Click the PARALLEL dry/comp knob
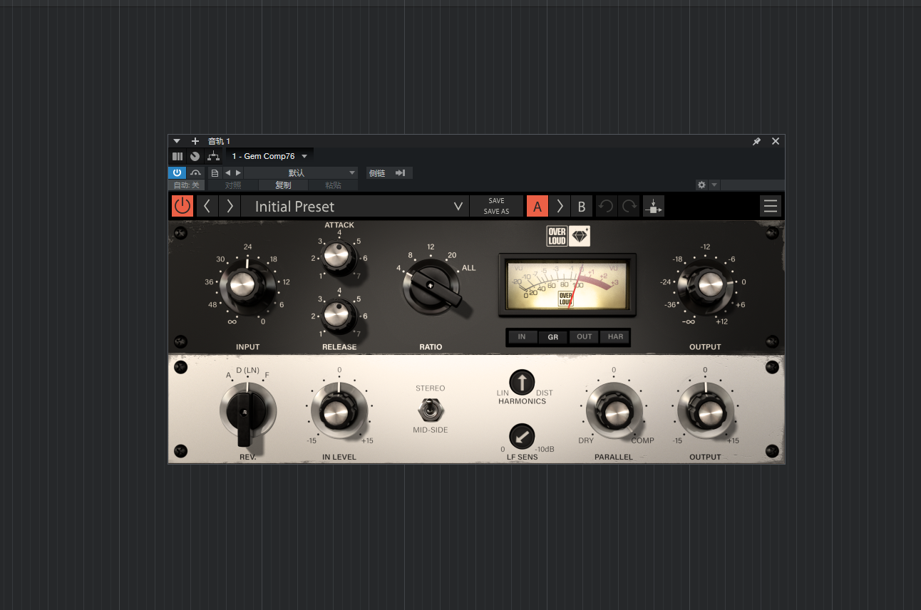 pyautogui.click(x=613, y=413)
